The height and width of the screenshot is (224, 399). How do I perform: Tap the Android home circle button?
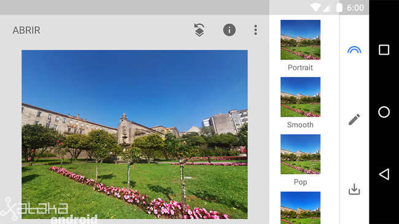(x=384, y=112)
